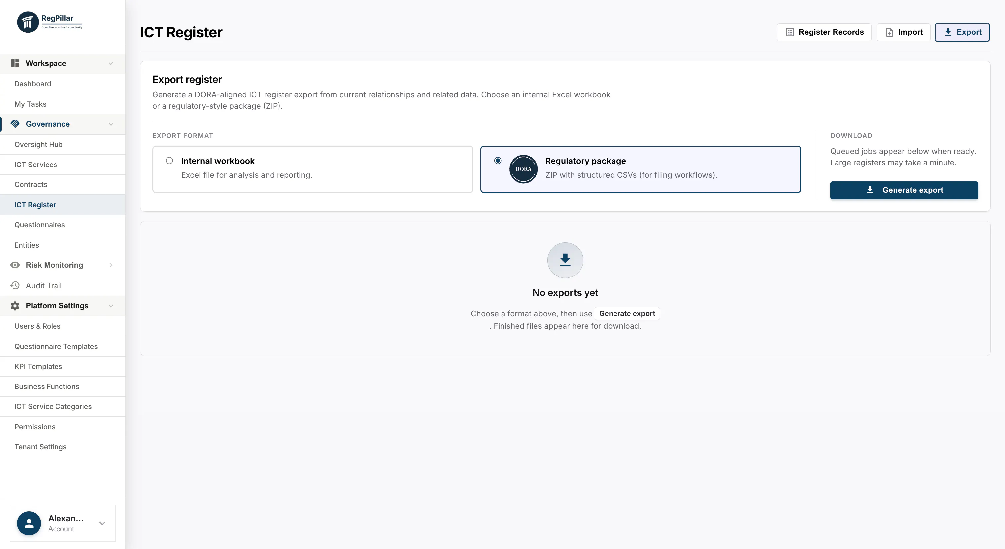Click the Register Records list icon
The height and width of the screenshot is (549, 1005).
click(x=790, y=32)
